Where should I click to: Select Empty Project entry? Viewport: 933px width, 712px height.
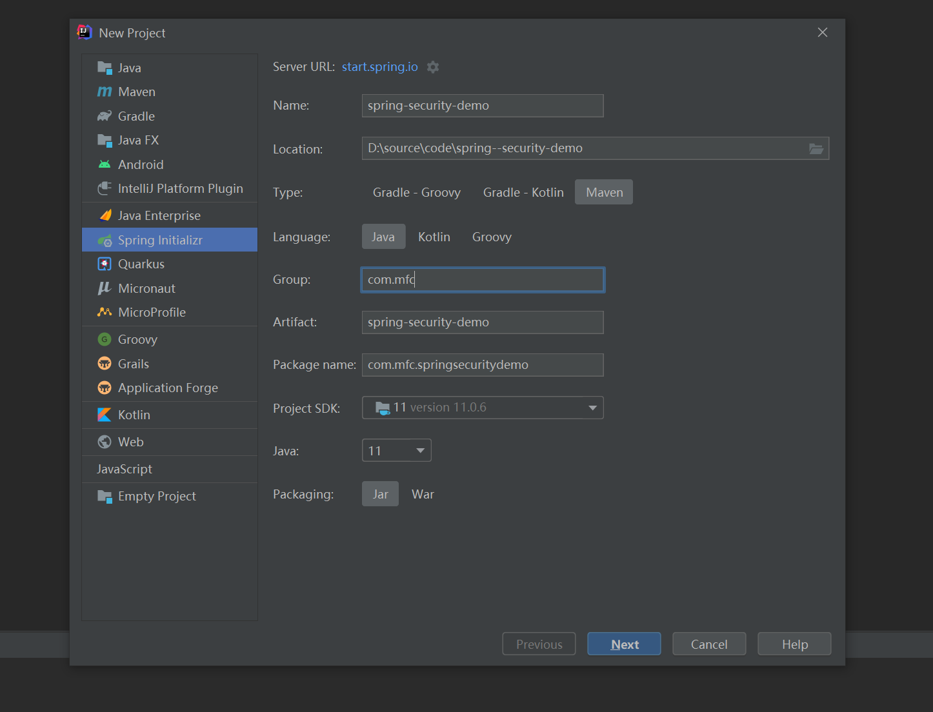tap(170, 496)
